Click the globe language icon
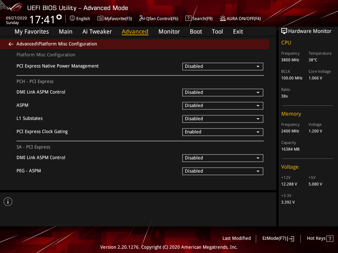The width and height of the screenshot is (338, 253). point(72,18)
